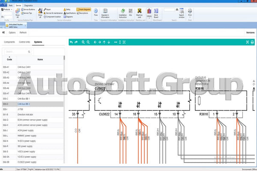Close the Articulated Haulers document tab
The height and width of the screenshot is (171, 257).
[x=25, y=26]
